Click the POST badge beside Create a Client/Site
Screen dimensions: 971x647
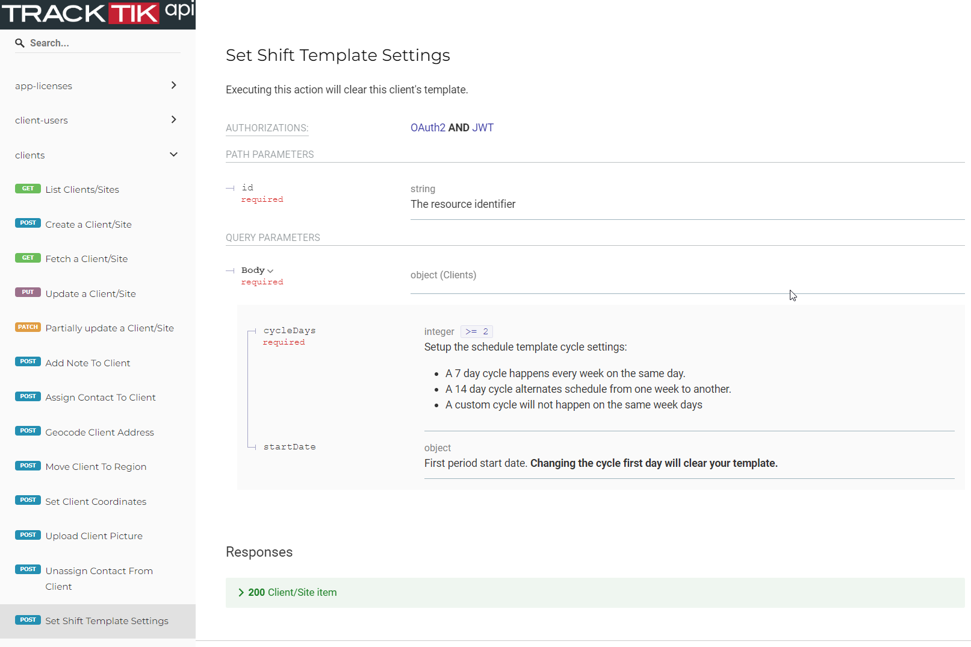pyautogui.click(x=28, y=223)
